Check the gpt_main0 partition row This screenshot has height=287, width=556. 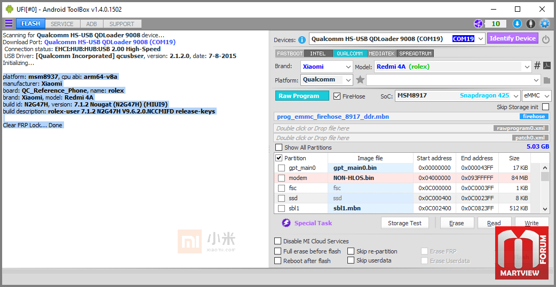(281, 168)
